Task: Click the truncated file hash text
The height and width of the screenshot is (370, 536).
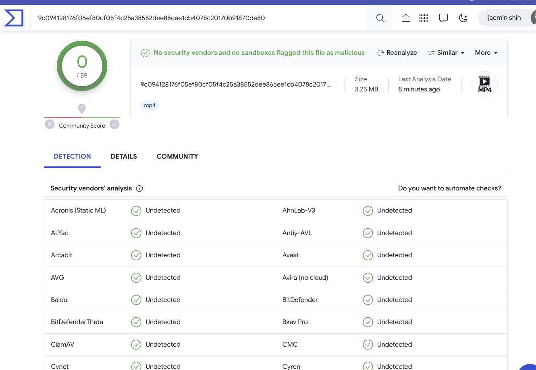Action: (236, 84)
